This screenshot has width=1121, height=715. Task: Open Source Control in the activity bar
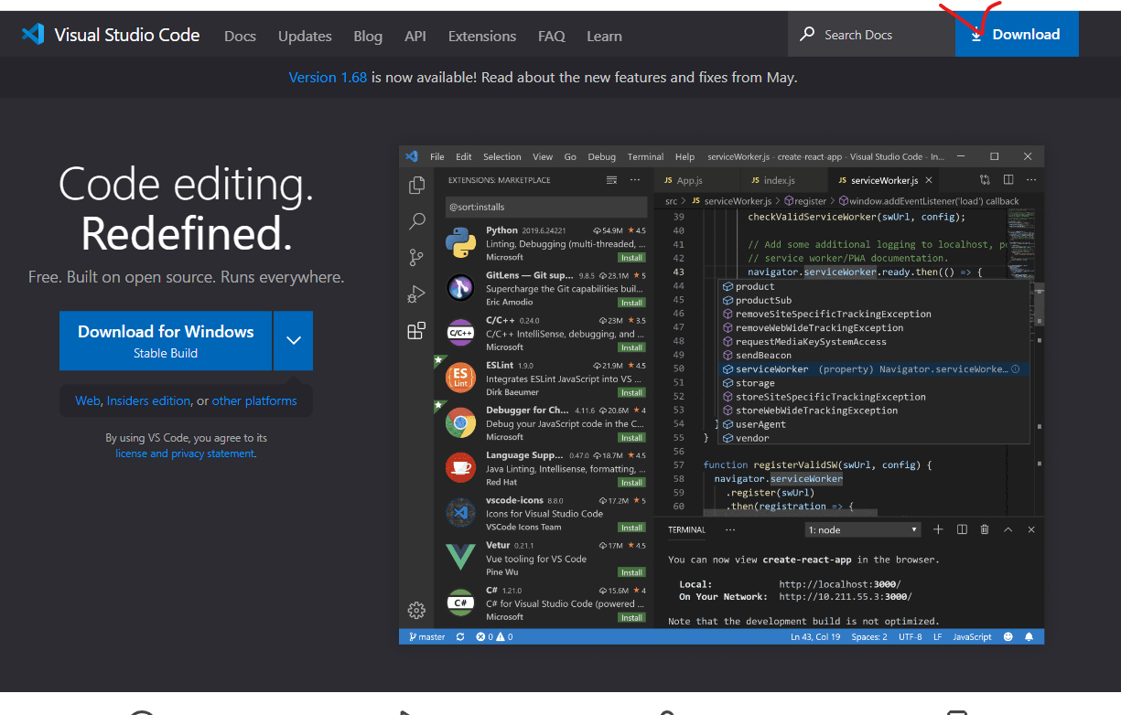click(416, 258)
